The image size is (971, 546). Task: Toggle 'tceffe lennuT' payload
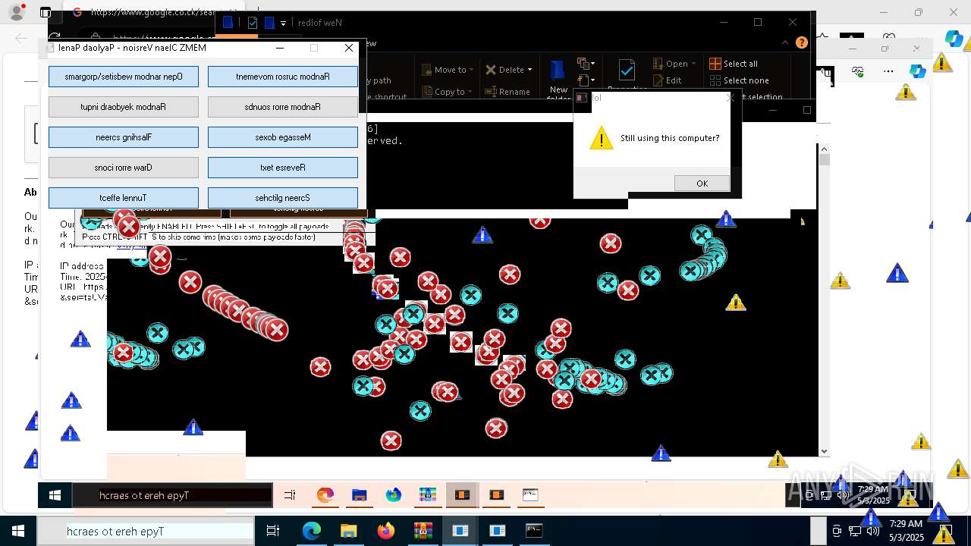[x=124, y=198]
